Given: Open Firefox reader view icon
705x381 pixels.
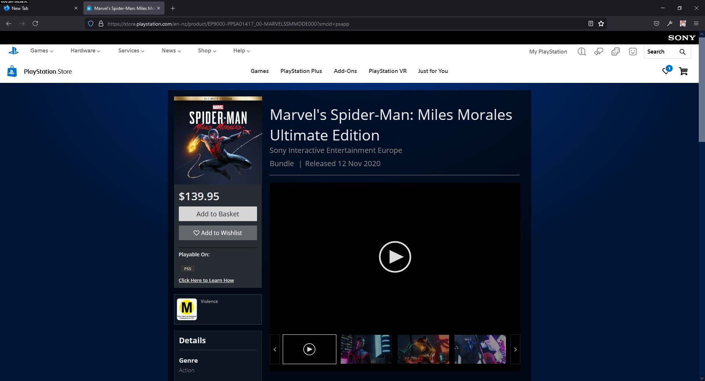Looking at the screenshot, I should coord(590,23).
